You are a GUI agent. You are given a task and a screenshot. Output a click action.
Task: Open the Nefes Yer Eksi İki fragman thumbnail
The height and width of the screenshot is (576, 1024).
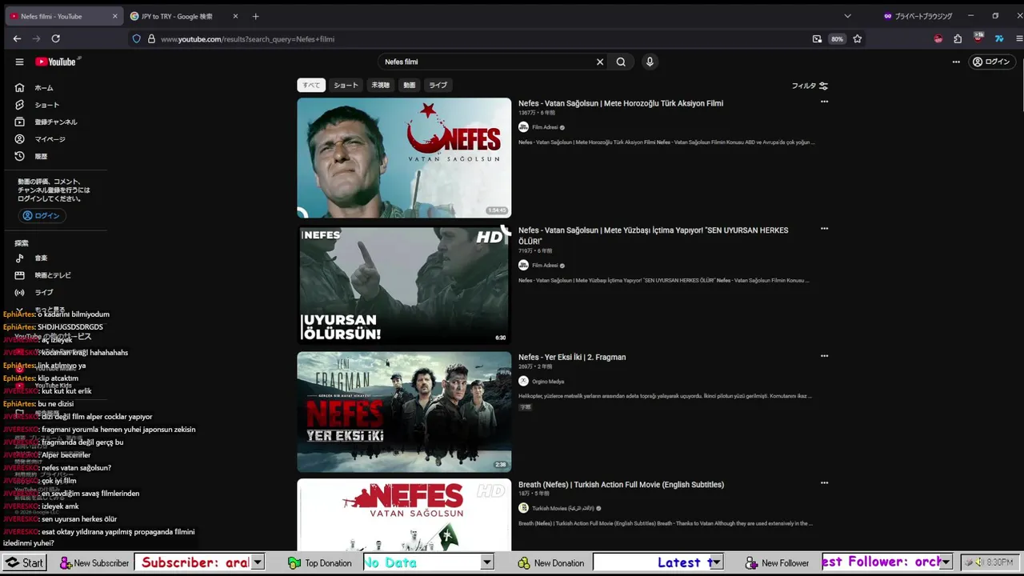404,412
